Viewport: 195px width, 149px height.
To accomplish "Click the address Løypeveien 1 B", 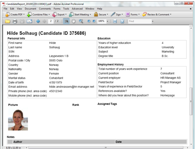I will click(x=59, y=56).
